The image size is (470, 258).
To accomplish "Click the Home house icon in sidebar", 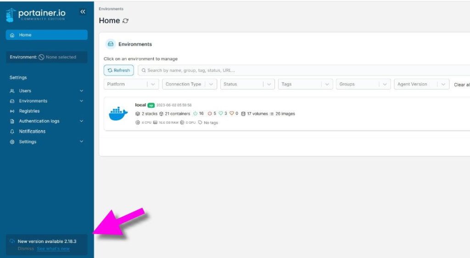I will (x=12, y=35).
